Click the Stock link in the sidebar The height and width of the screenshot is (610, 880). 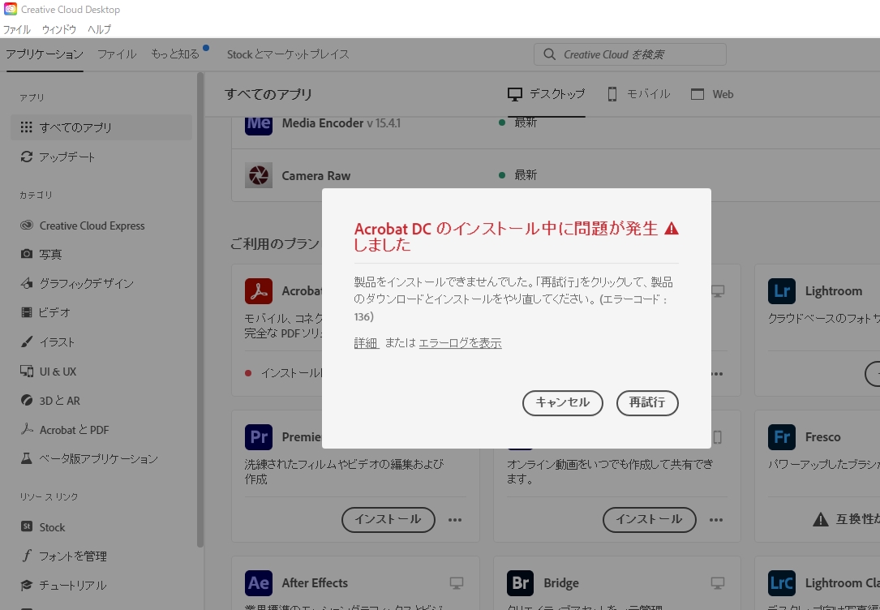(52, 526)
